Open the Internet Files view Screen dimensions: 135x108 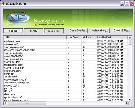(x=54, y=31)
